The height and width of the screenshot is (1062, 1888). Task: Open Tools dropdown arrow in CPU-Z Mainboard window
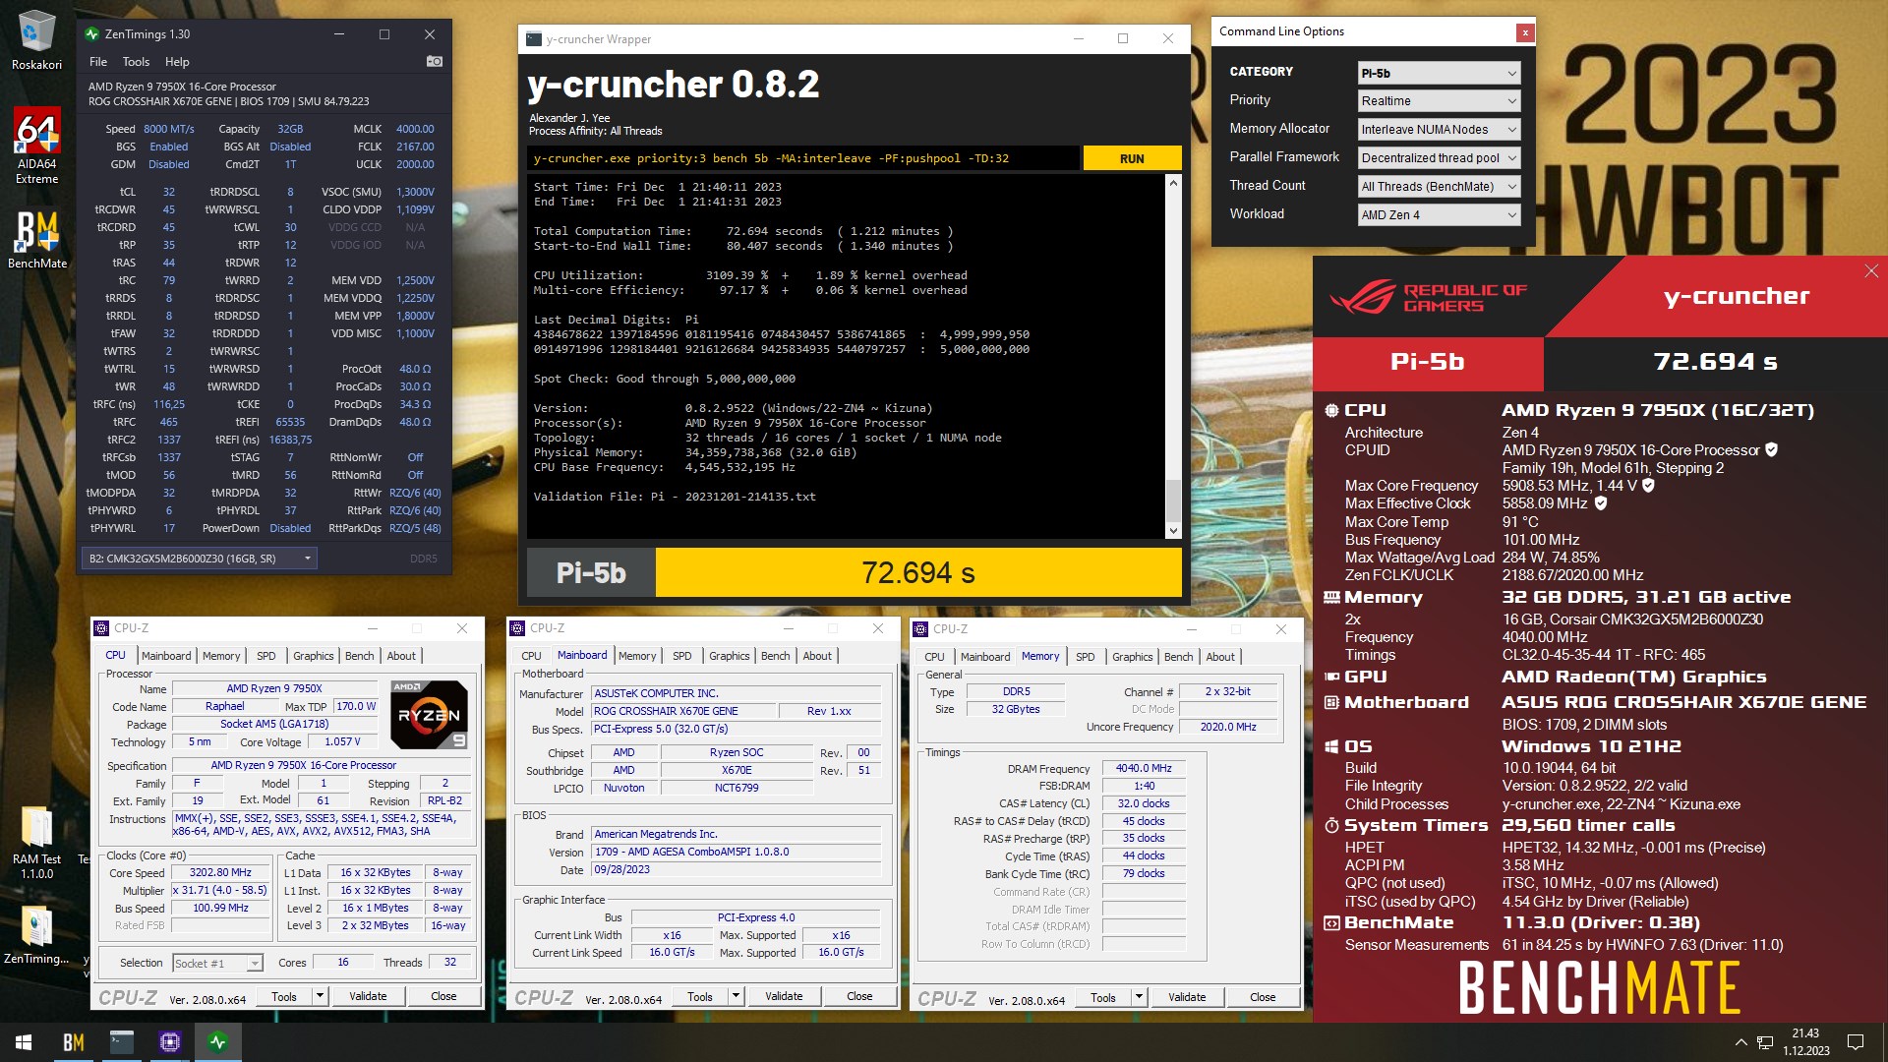tap(736, 996)
